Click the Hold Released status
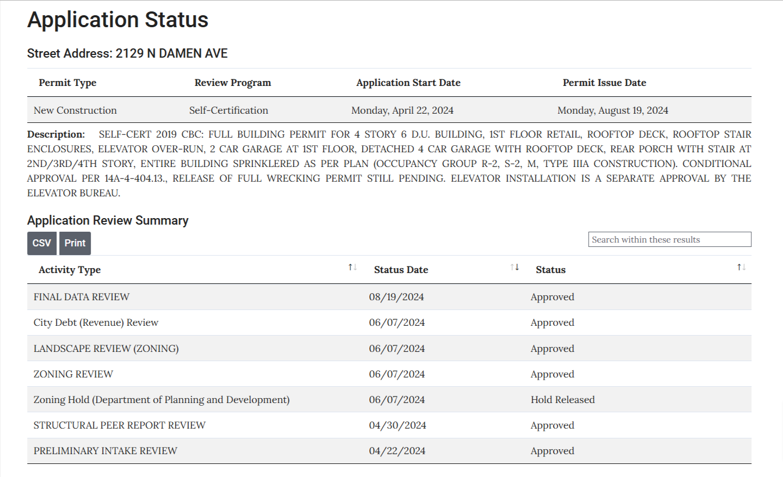783x477 pixels. [x=563, y=400]
